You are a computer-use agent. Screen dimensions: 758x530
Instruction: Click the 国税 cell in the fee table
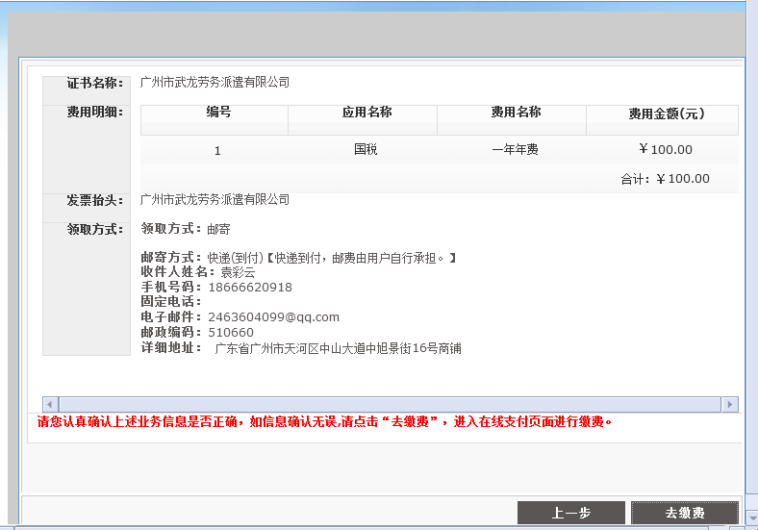tap(366, 149)
